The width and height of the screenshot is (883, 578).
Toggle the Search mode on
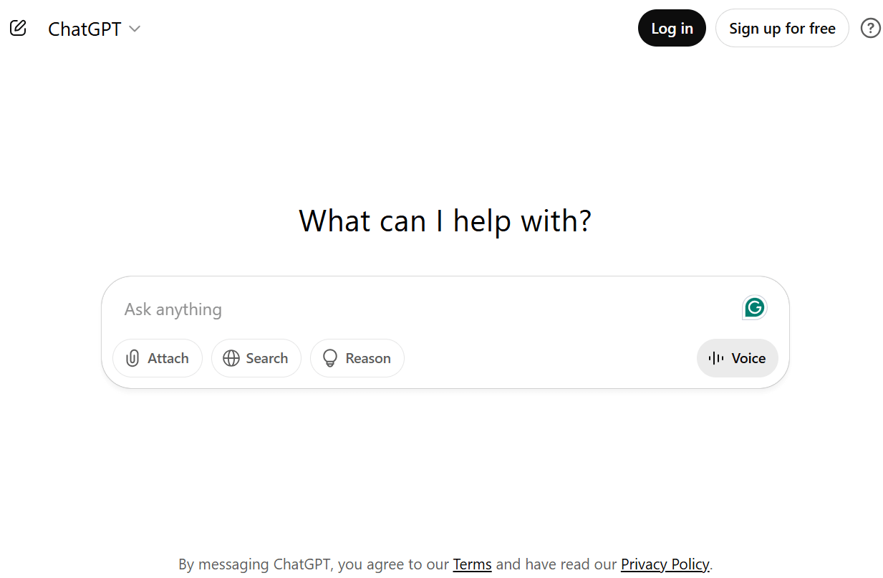tap(256, 358)
